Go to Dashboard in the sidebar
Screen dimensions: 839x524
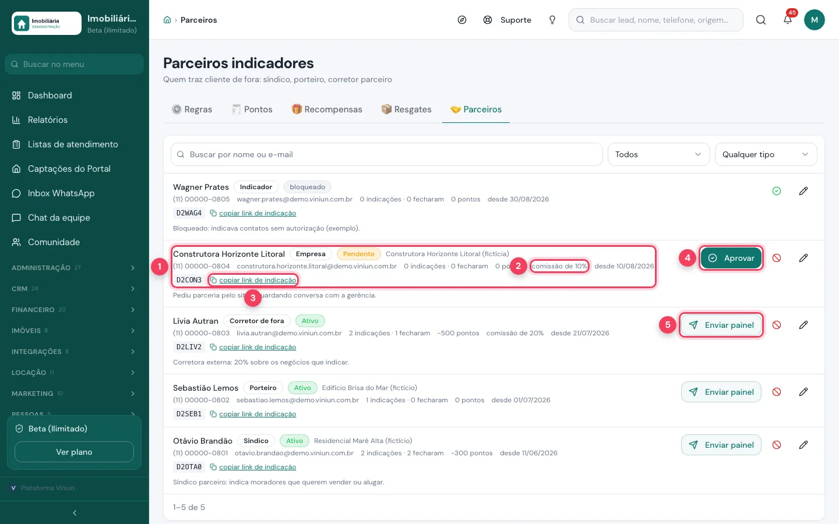point(74,95)
